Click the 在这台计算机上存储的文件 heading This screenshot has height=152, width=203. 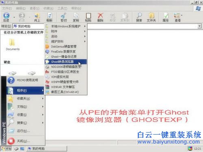[x=24, y=32]
